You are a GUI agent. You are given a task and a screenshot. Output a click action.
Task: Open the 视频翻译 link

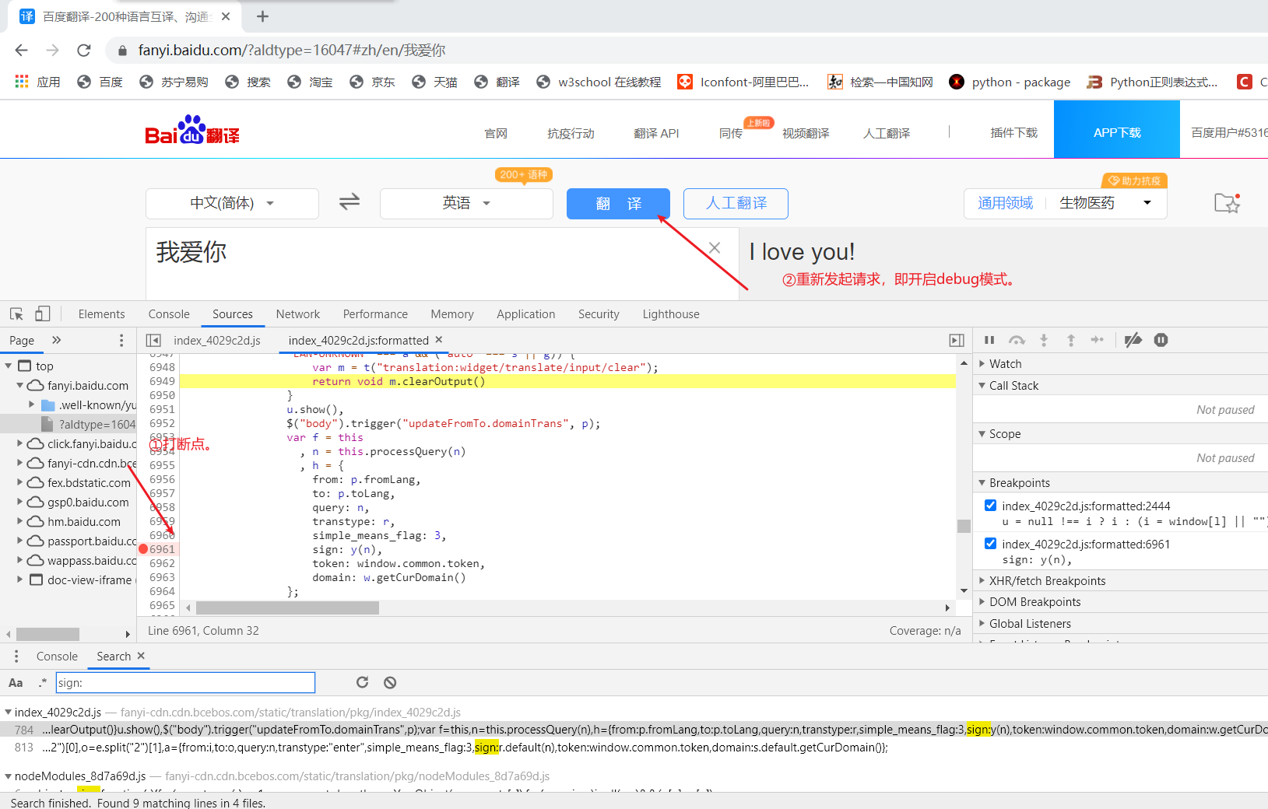806,134
